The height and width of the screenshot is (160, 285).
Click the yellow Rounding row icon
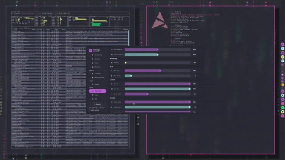pyautogui.click(x=112, y=63)
